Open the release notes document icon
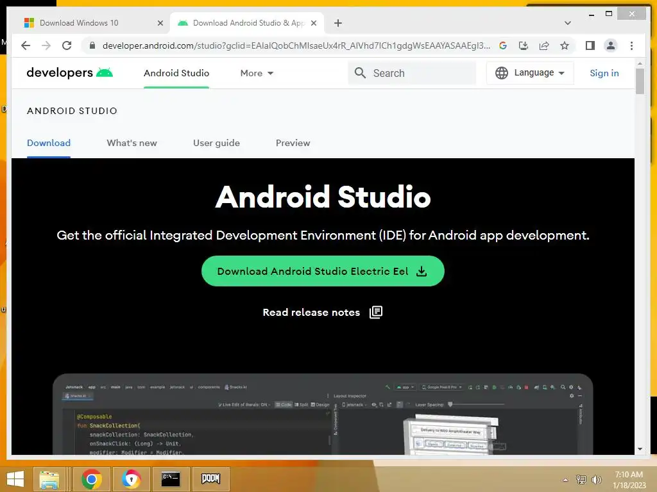 pos(376,312)
